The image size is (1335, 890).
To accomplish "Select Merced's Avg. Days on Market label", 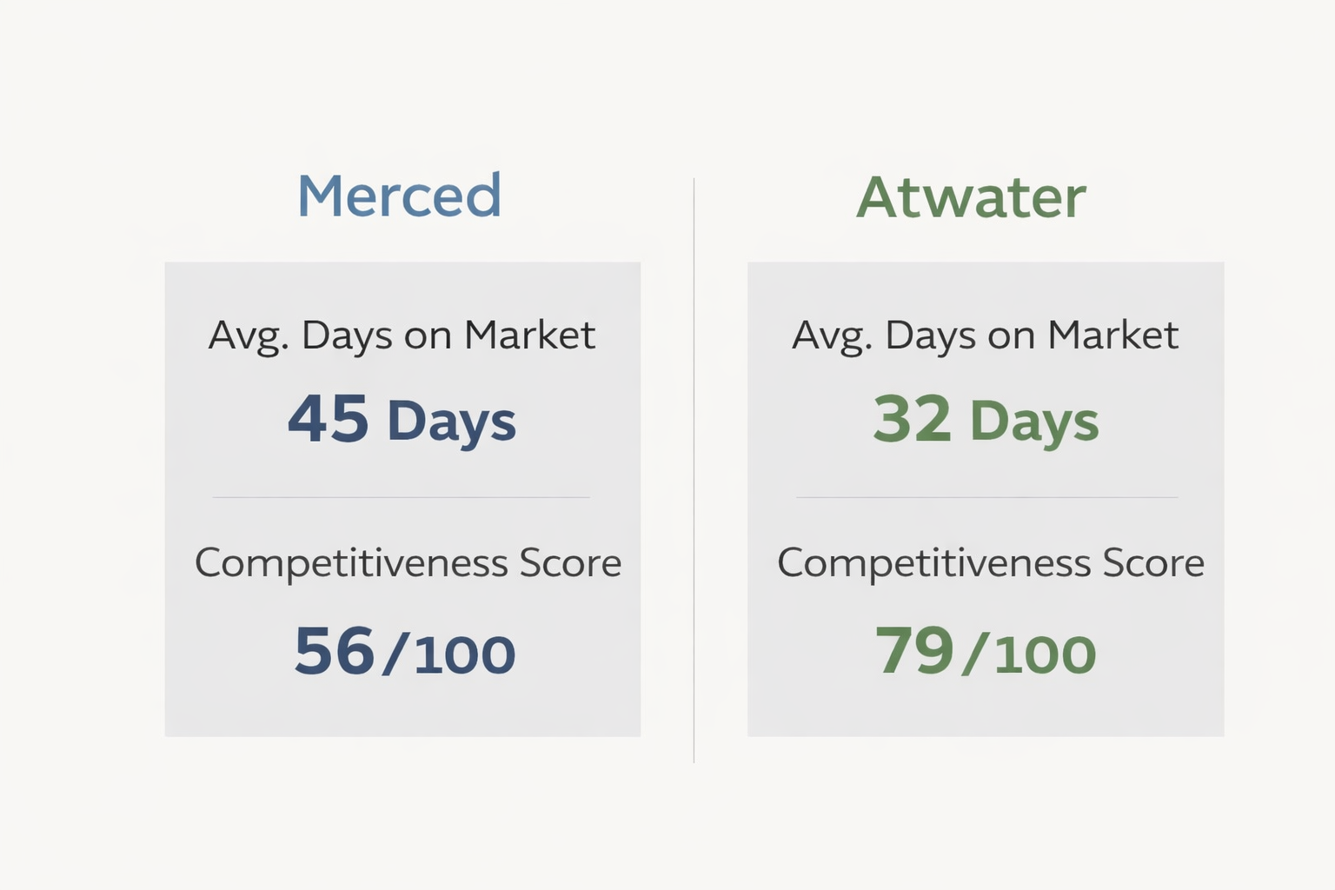I will point(402,335).
